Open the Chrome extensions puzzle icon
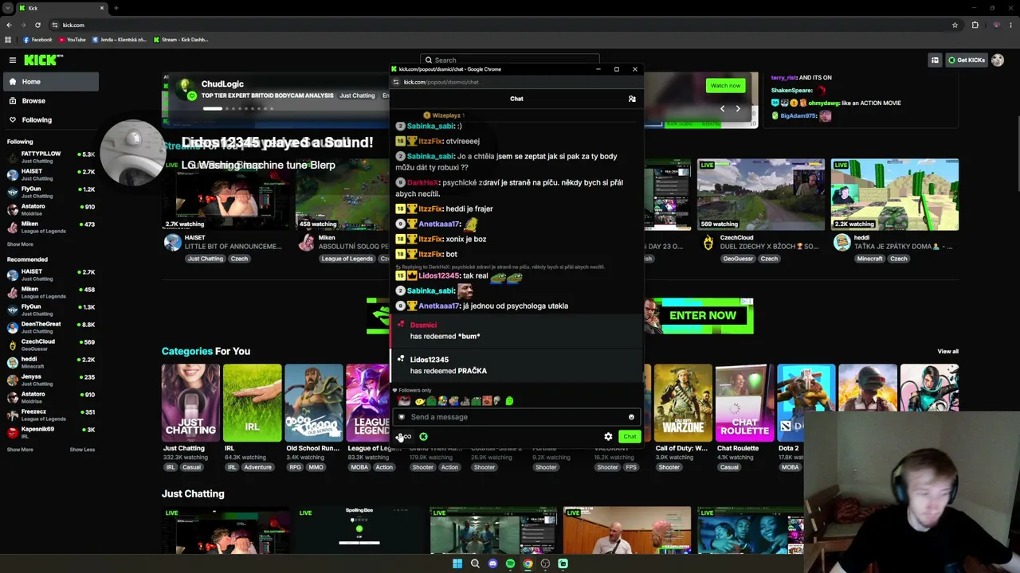This screenshot has width=1020, height=573. [x=975, y=25]
